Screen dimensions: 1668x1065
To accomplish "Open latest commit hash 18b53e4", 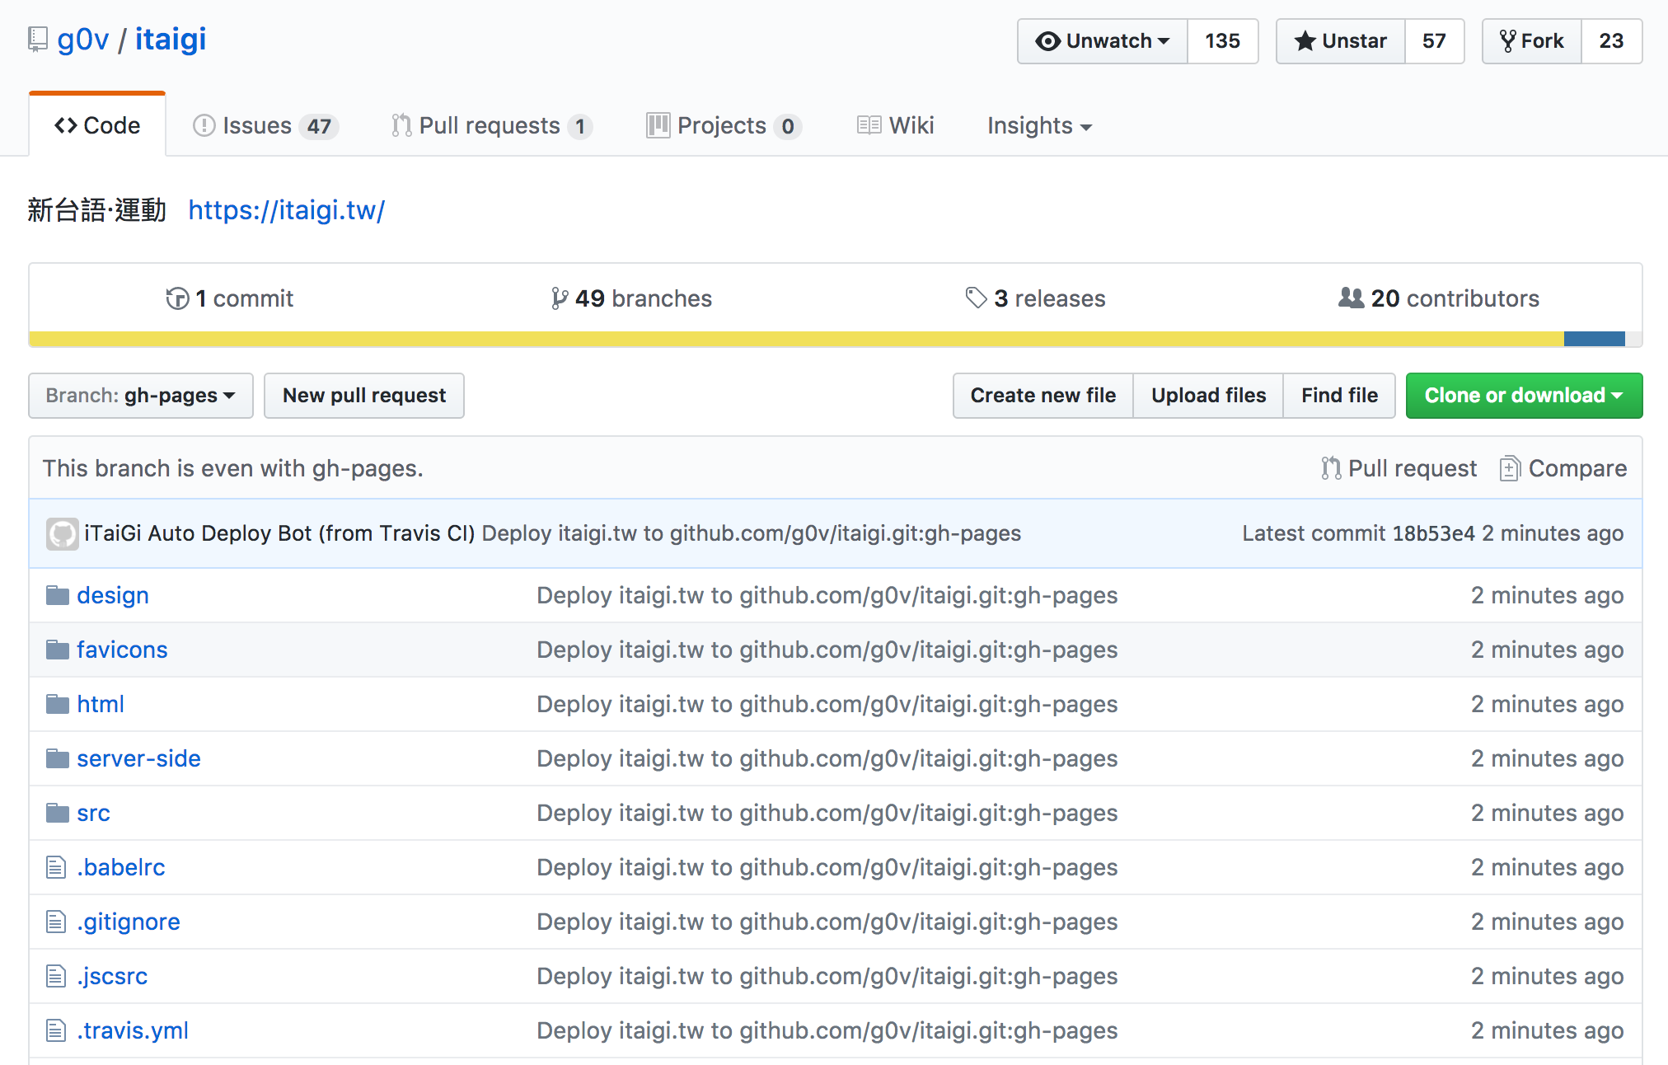I will 1433,534.
